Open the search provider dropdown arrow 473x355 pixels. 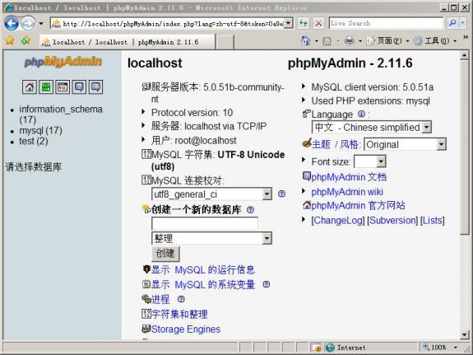click(463, 23)
